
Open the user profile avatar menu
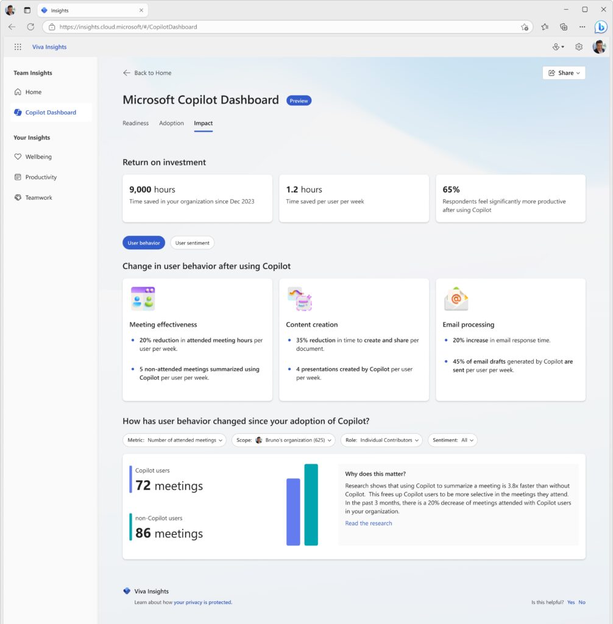click(599, 46)
